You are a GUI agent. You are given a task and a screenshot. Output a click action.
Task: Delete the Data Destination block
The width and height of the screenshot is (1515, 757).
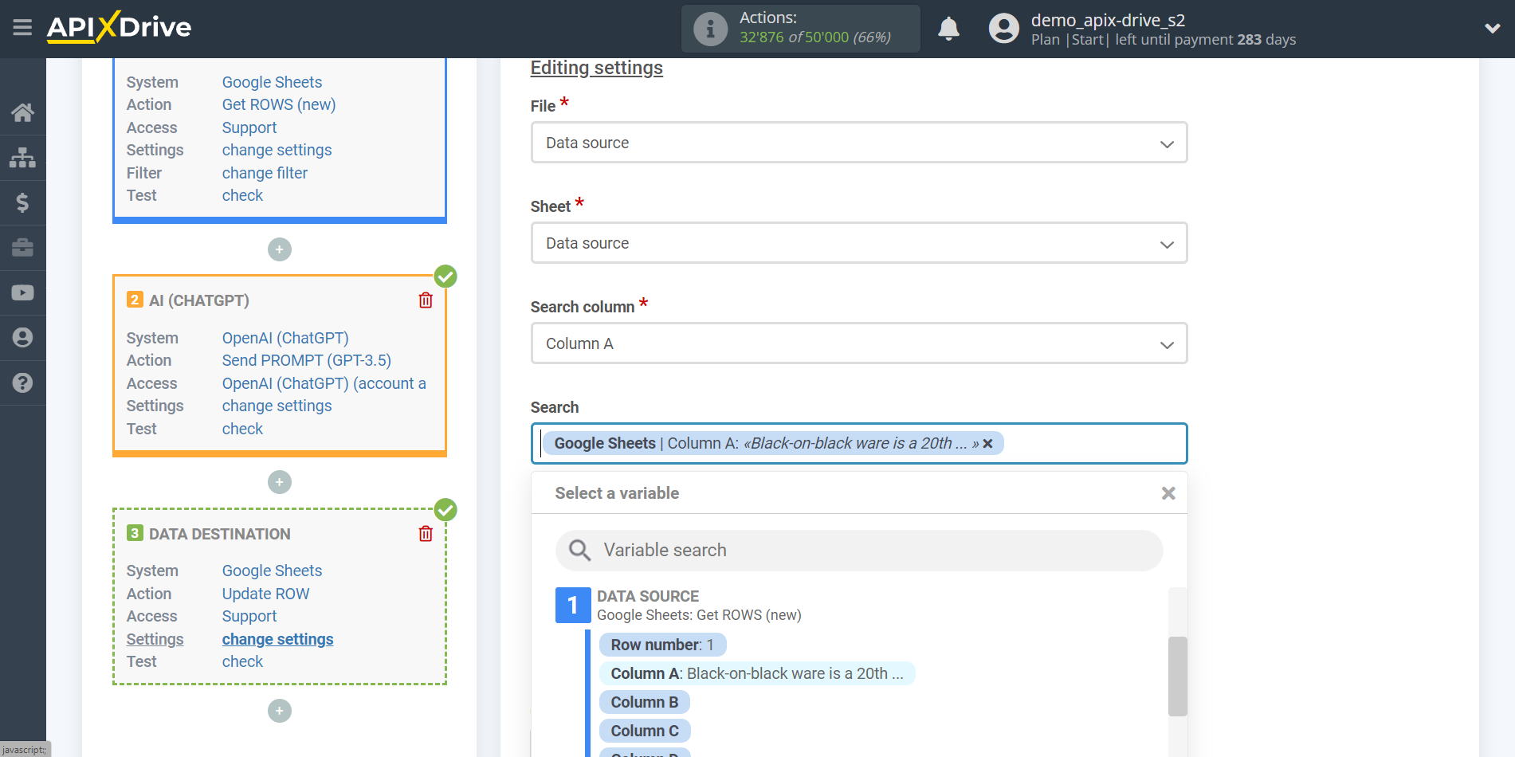click(426, 534)
